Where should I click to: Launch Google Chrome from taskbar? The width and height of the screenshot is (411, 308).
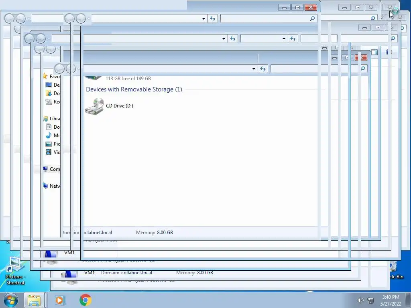pos(85,300)
